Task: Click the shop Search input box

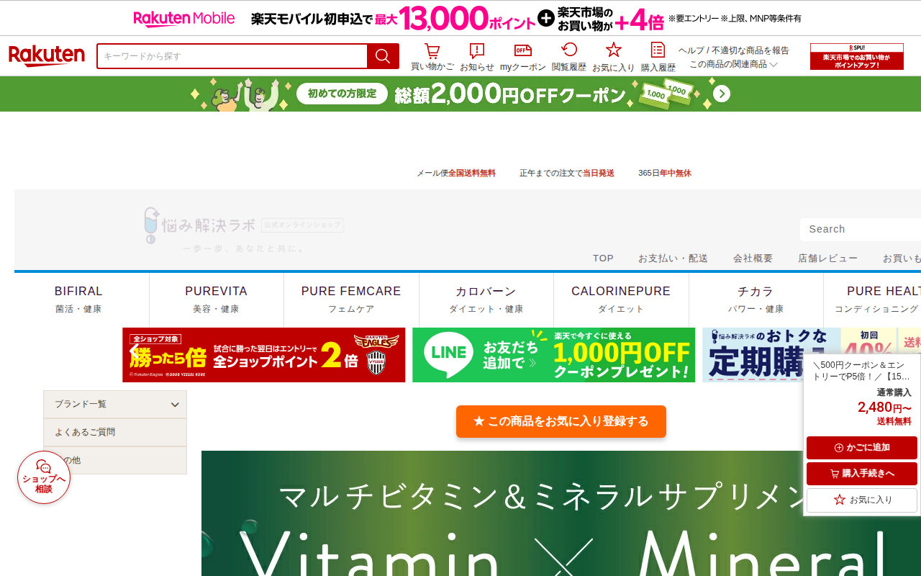Action: pos(861,229)
